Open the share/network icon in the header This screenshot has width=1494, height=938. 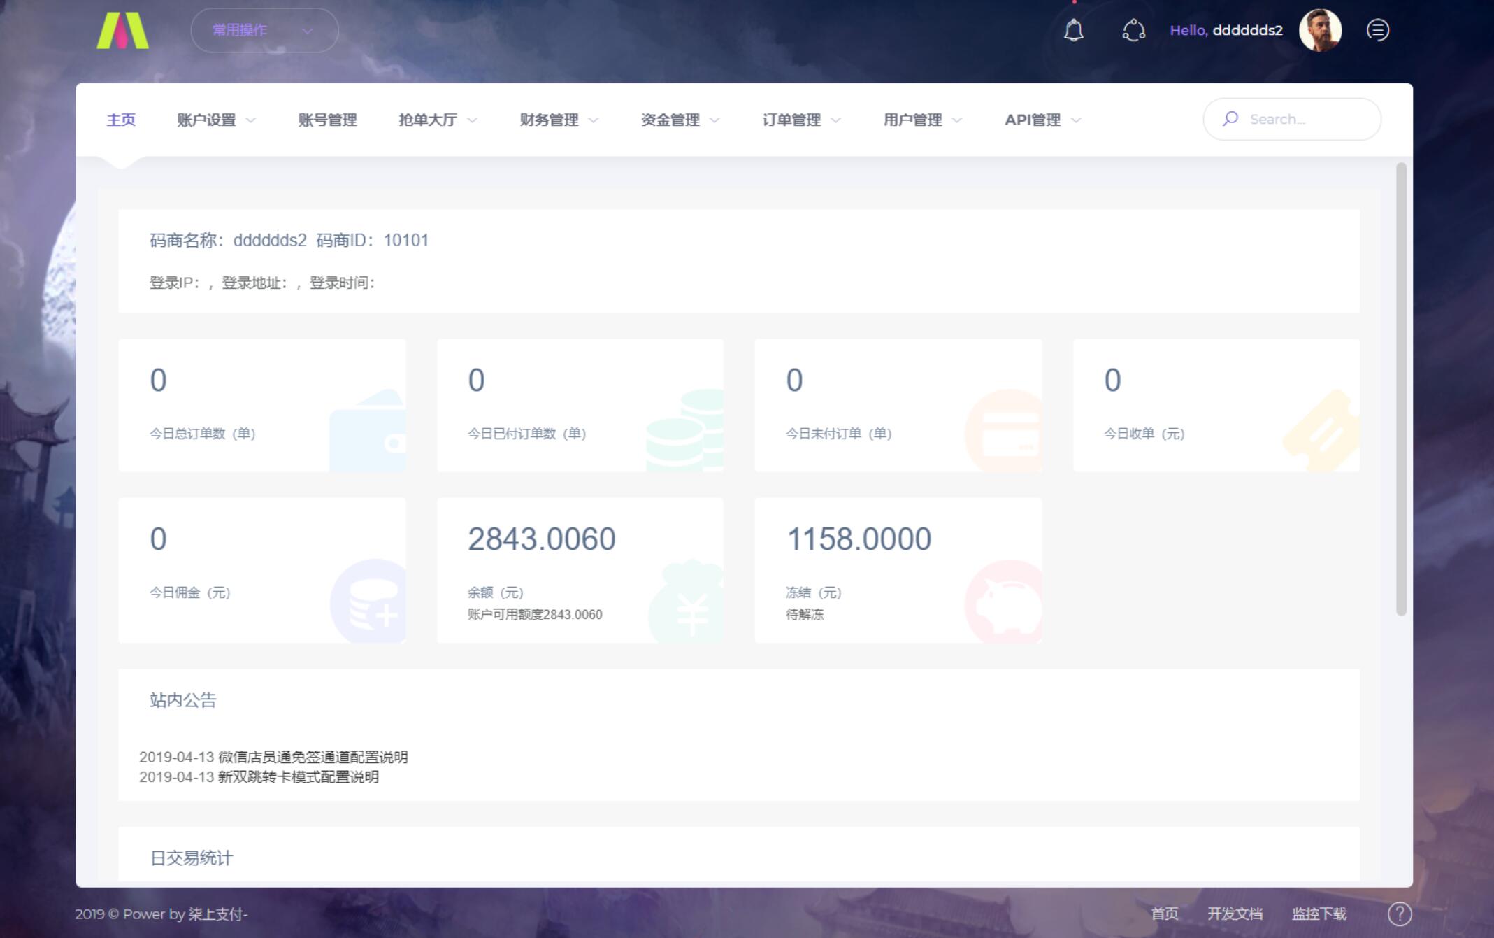1134,30
